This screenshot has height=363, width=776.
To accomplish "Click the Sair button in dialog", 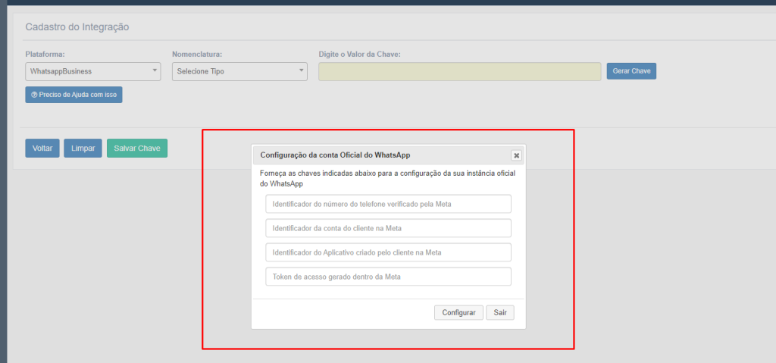I will (500, 312).
